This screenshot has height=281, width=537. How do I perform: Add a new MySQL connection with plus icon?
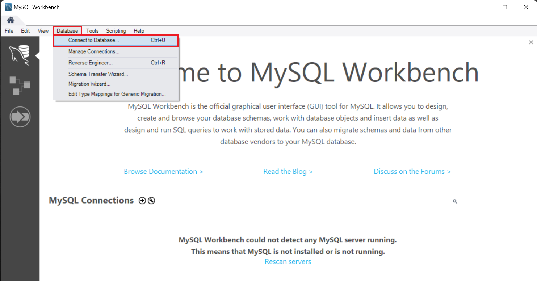(142, 201)
